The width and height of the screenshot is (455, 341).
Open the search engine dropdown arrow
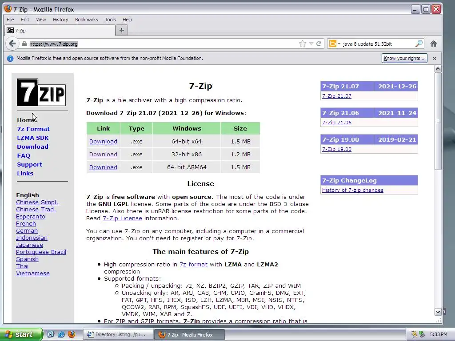pyautogui.click(x=339, y=44)
